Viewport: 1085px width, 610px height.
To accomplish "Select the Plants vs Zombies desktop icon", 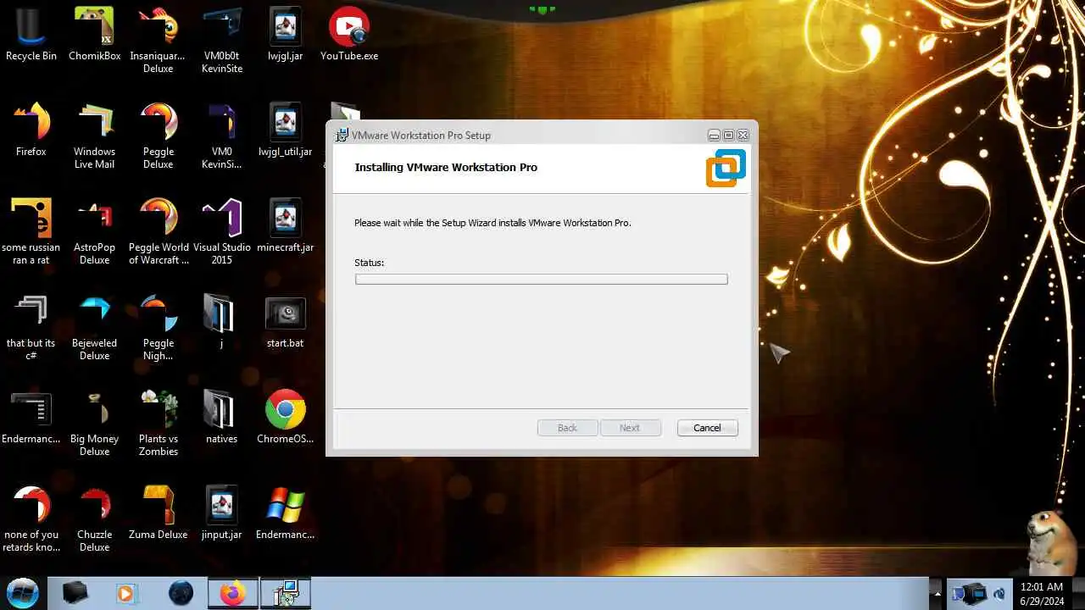I will pyautogui.click(x=158, y=423).
